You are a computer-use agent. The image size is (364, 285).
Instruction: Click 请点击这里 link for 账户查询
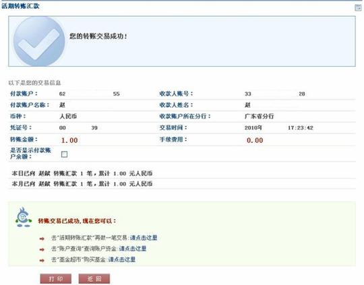point(133,249)
